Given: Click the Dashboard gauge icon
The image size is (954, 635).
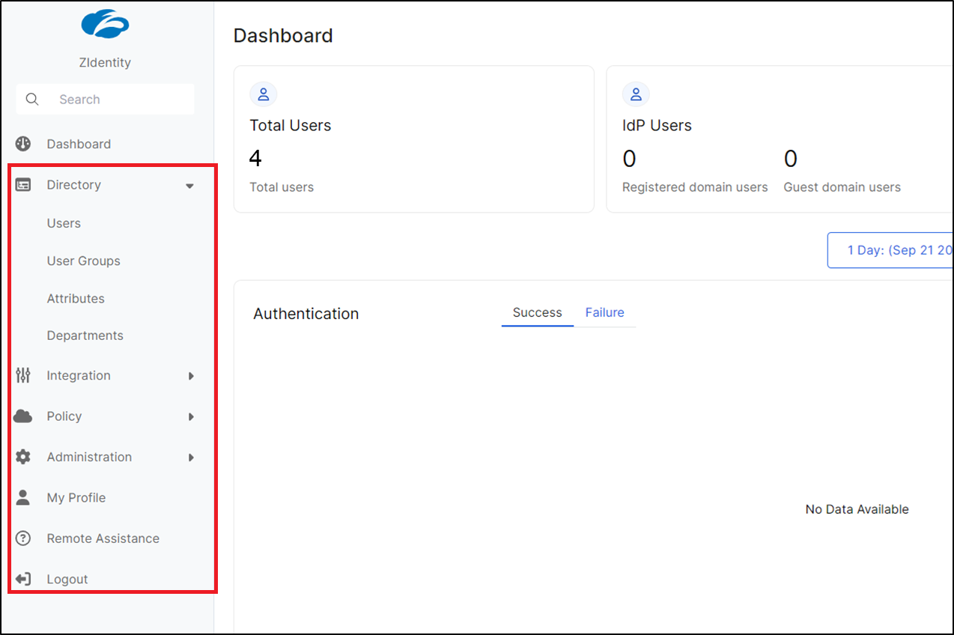Looking at the screenshot, I should click(x=23, y=144).
